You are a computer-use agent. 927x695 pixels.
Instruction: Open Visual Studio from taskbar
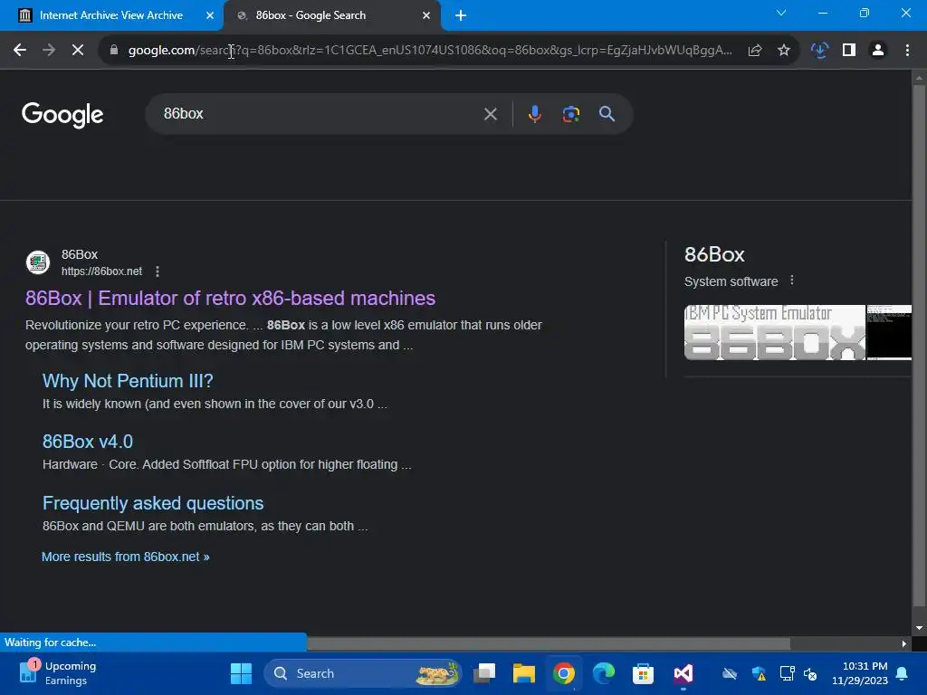(683, 673)
